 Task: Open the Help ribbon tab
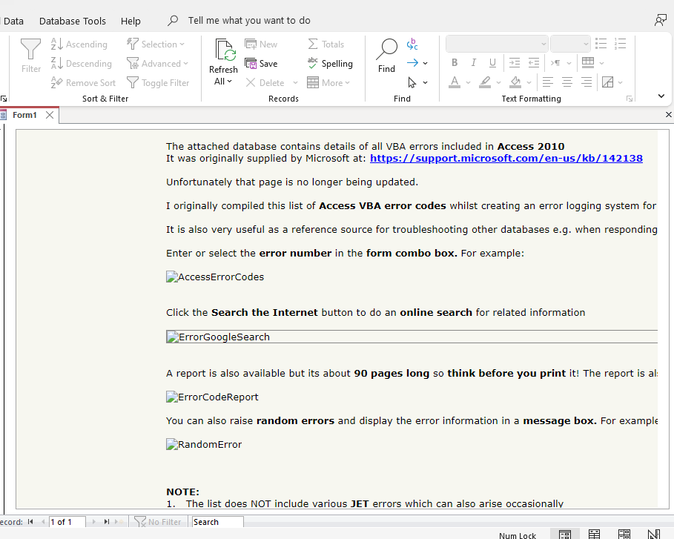tap(130, 21)
